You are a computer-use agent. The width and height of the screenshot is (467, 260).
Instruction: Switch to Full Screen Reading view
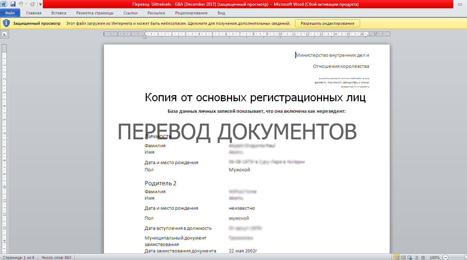click(404, 257)
